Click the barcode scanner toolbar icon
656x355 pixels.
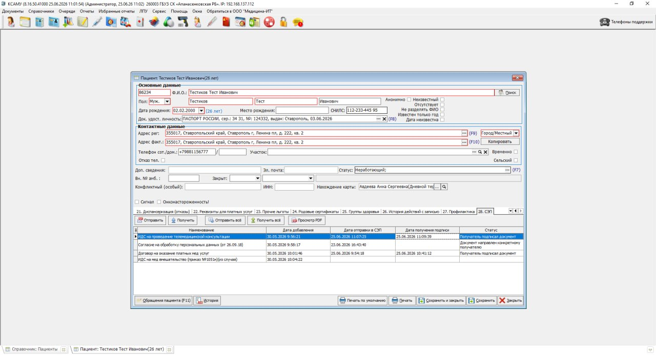[182, 22]
